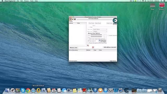
Task: Open Maps icon in the dock
Action: pyautogui.click(x=80, y=90)
